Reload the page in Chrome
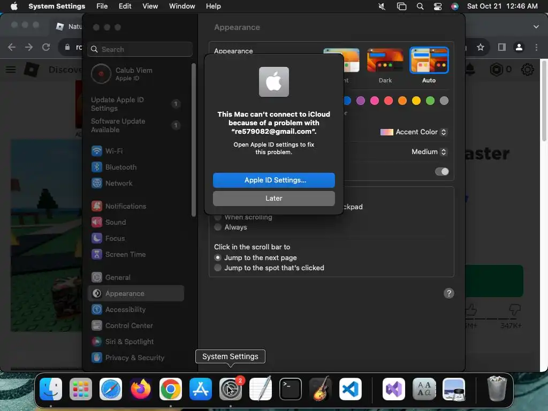Viewport: 548px width, 411px height. pos(46,47)
